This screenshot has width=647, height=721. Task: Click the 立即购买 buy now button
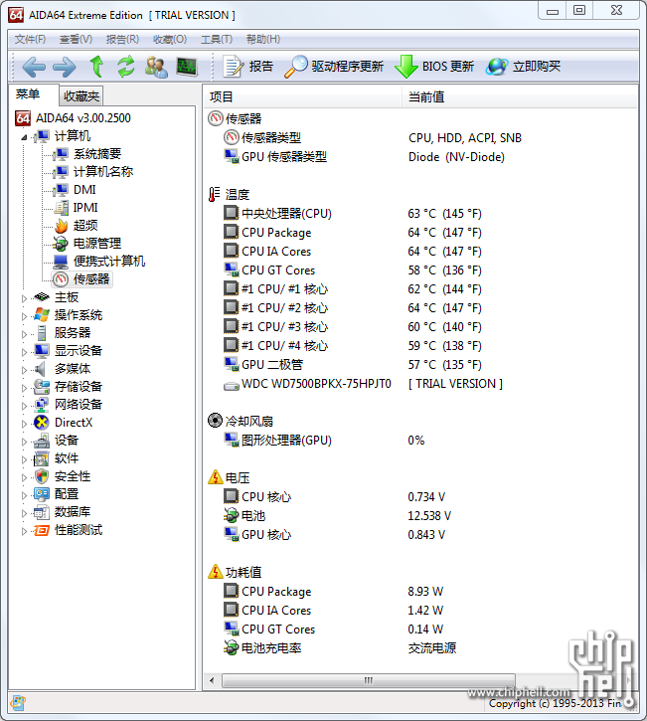(524, 67)
